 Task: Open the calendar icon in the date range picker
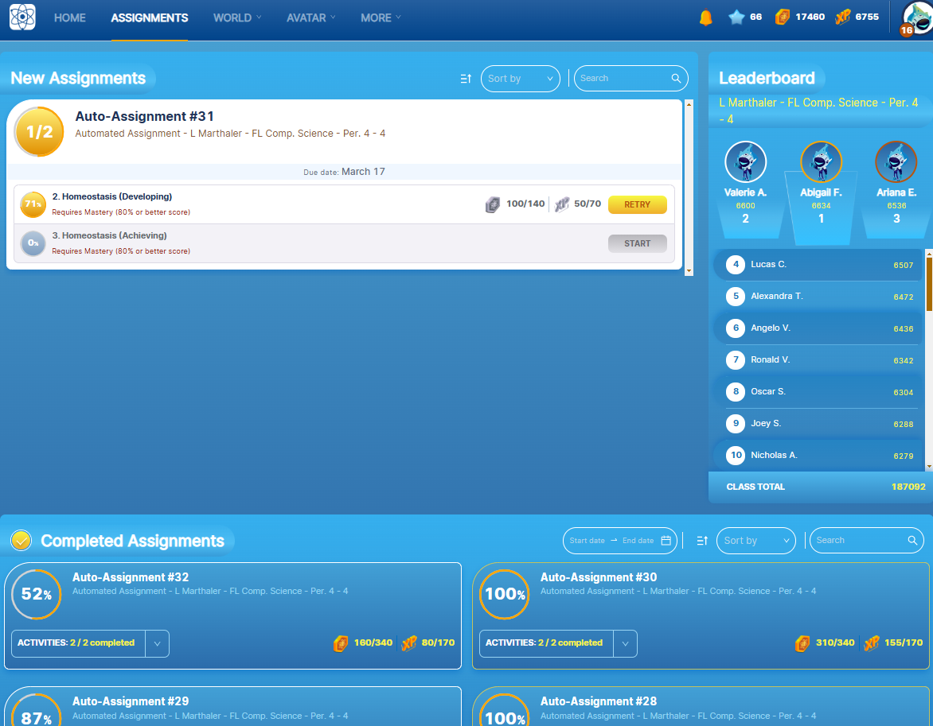(x=666, y=540)
